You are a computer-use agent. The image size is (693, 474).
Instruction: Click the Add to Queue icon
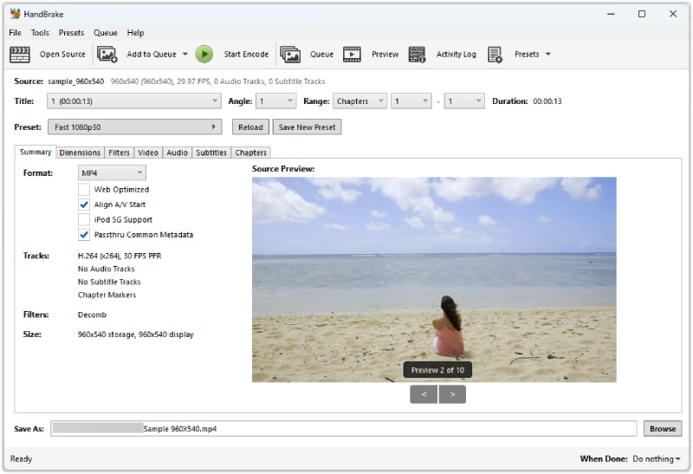(107, 55)
